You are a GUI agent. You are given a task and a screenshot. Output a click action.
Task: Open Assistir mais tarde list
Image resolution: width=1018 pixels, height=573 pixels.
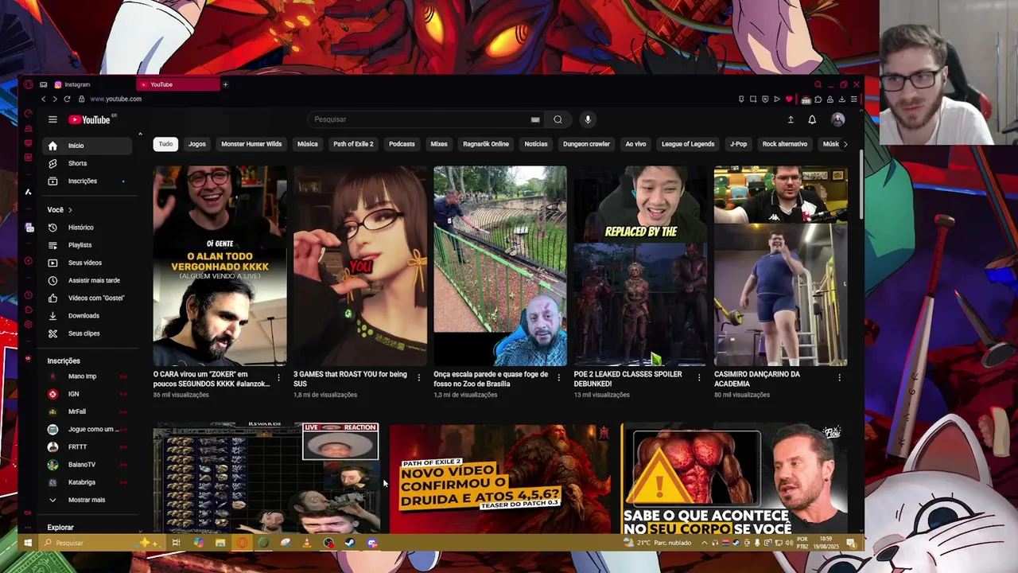click(87, 280)
